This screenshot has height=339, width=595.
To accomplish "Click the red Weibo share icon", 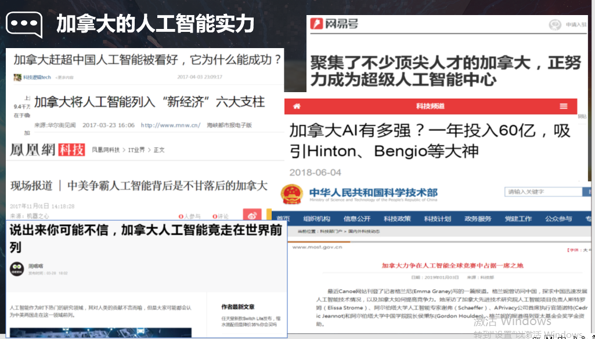I will (253, 216).
